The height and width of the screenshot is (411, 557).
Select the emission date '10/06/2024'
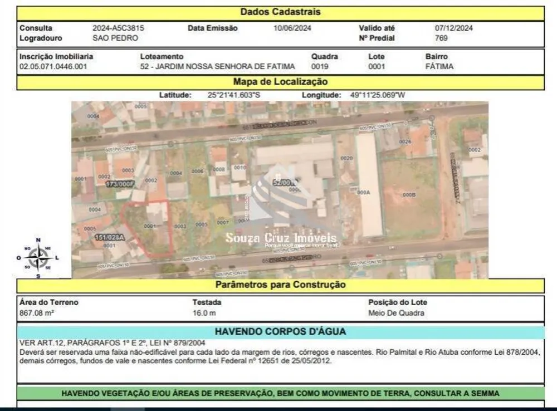point(292,28)
